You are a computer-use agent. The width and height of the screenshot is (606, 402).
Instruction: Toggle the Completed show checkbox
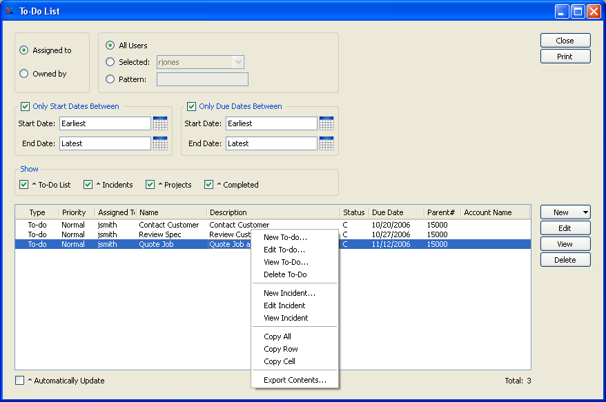209,185
